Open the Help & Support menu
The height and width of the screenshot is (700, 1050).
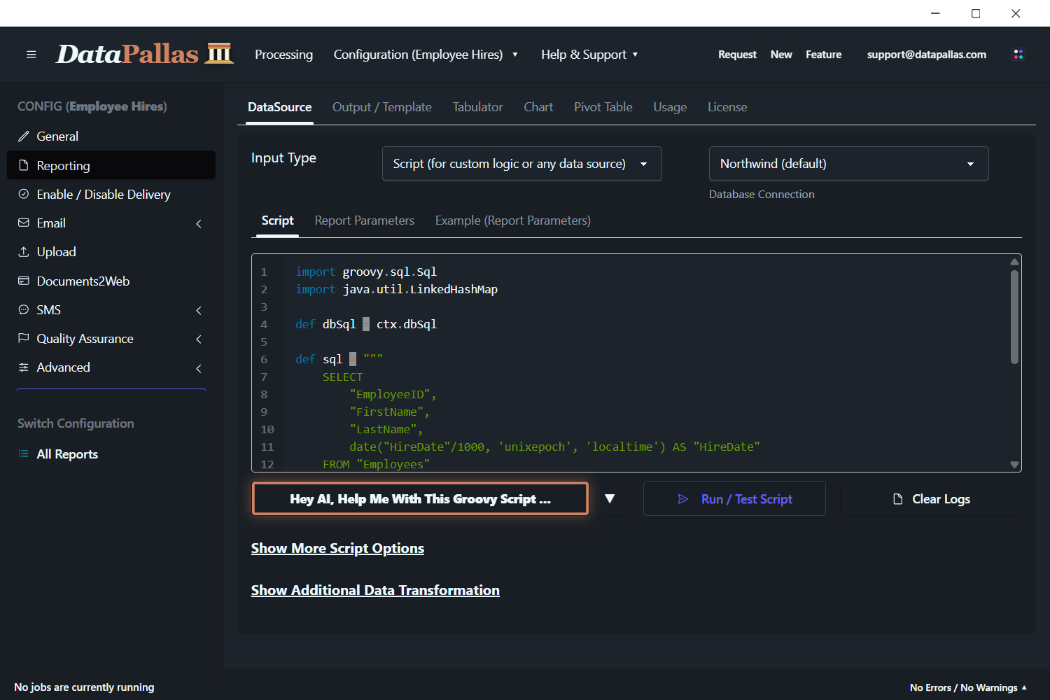tap(589, 55)
